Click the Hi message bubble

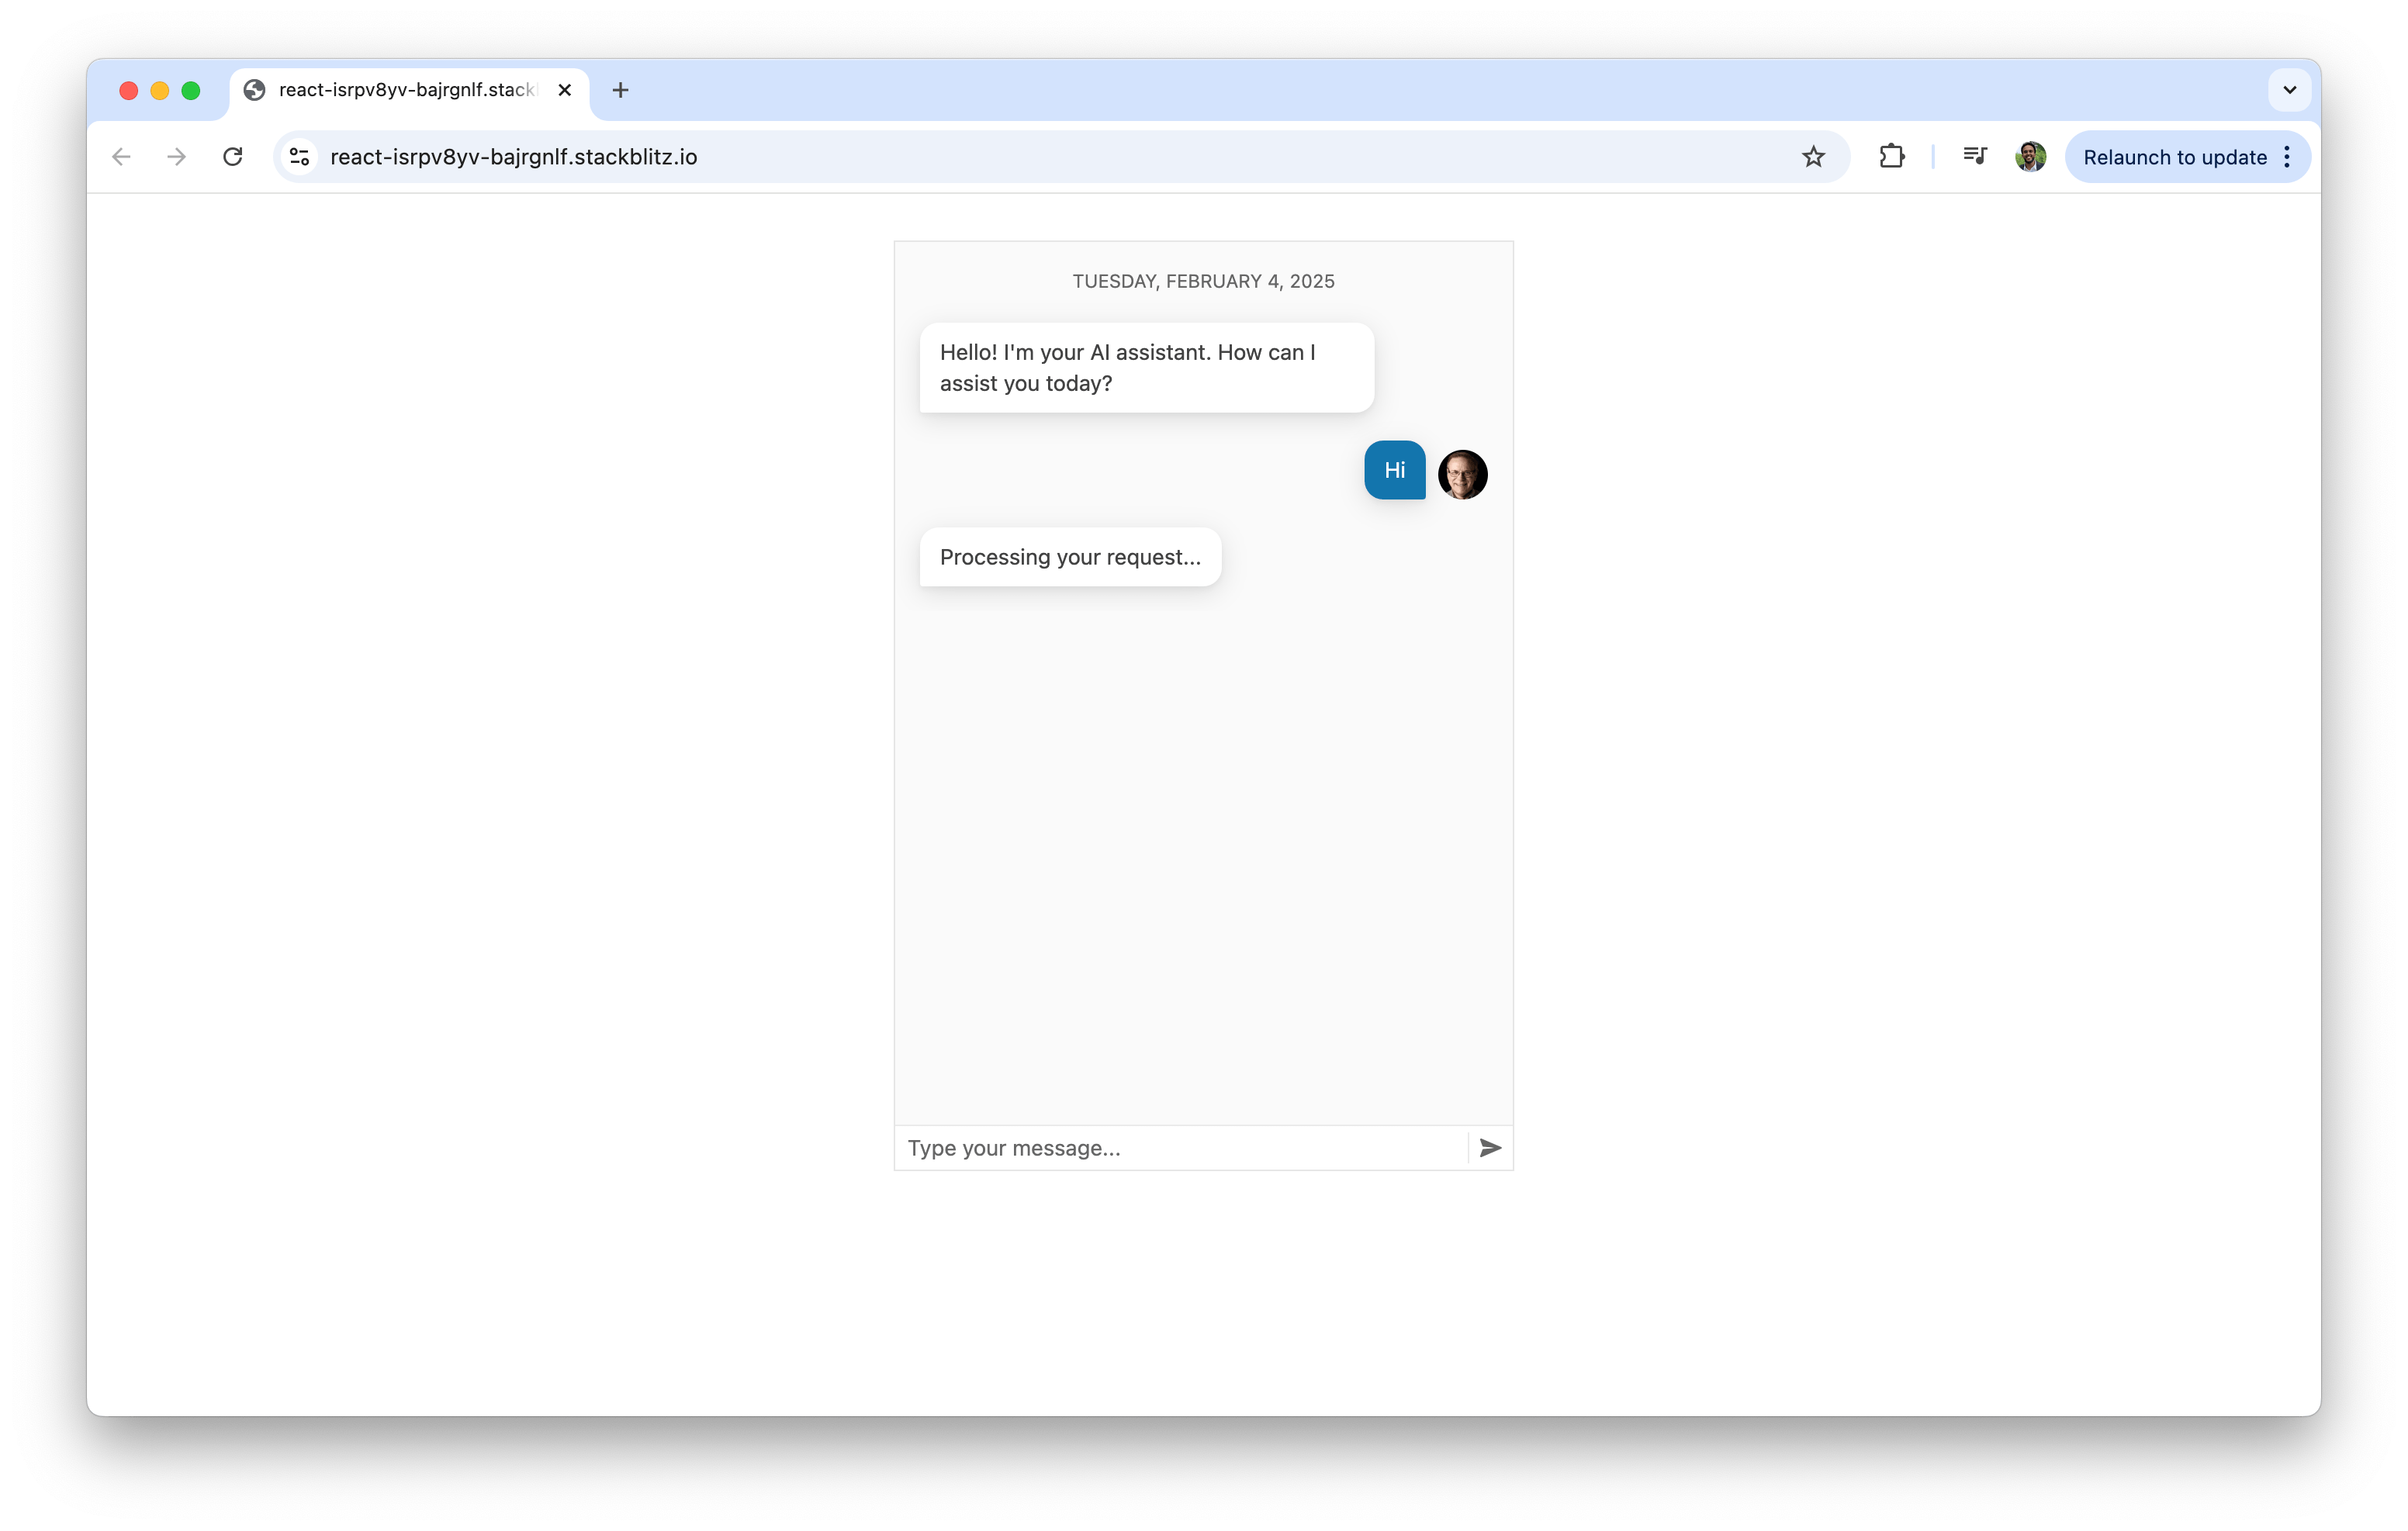coord(1394,470)
